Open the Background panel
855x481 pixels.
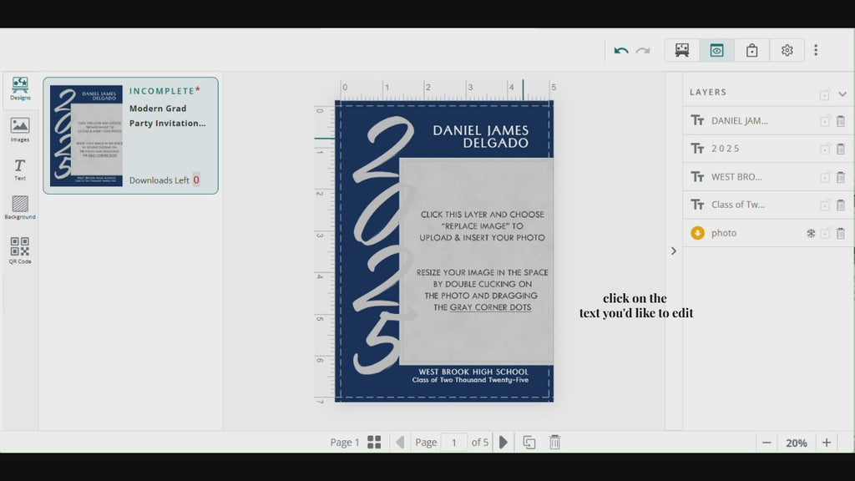[x=20, y=207]
